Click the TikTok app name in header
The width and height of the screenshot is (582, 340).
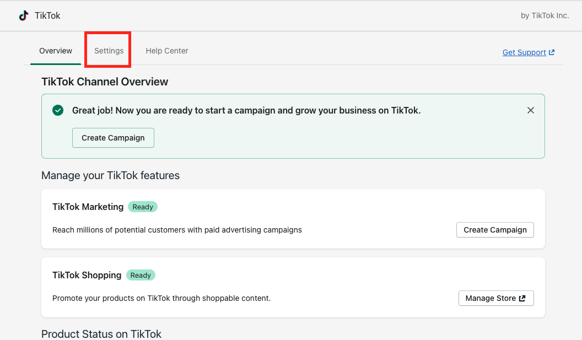pyautogui.click(x=47, y=15)
